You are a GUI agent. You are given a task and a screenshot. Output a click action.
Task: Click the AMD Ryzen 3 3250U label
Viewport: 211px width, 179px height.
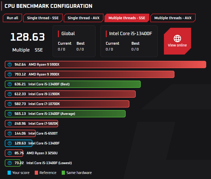[42, 153]
